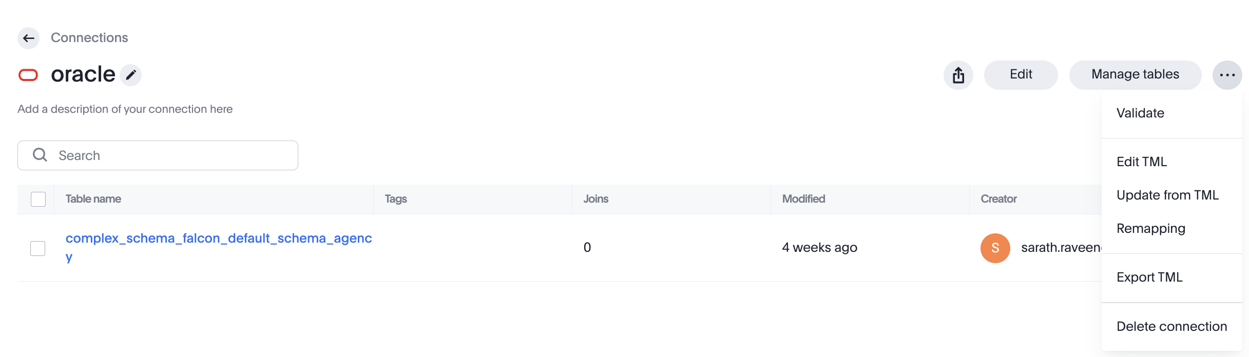1249x357 pixels.
Task: Click the pencil icon beside oracle
Action: (x=131, y=75)
